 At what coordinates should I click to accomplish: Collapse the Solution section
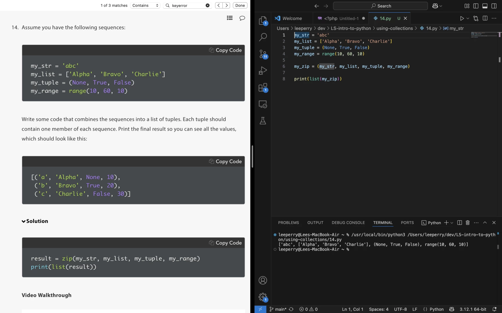click(x=24, y=221)
